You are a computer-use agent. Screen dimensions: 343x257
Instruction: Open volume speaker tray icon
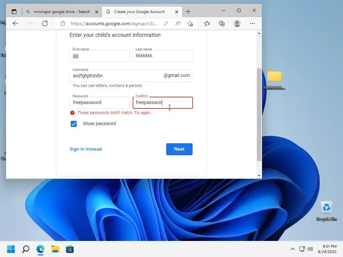pos(310,249)
